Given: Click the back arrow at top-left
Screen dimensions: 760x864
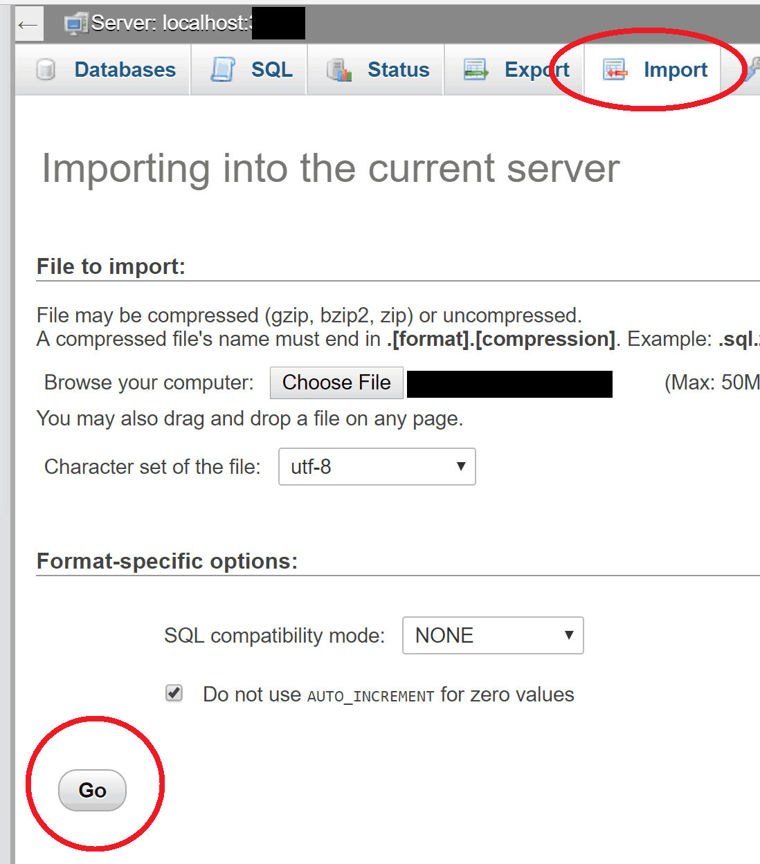Looking at the screenshot, I should point(28,25).
